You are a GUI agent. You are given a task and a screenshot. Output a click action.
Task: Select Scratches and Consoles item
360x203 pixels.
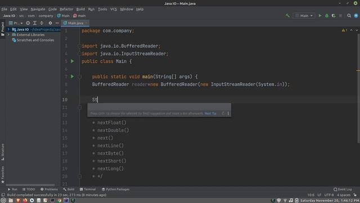coord(35,40)
